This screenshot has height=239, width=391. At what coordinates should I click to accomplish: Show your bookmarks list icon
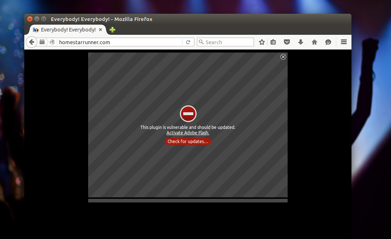273,42
